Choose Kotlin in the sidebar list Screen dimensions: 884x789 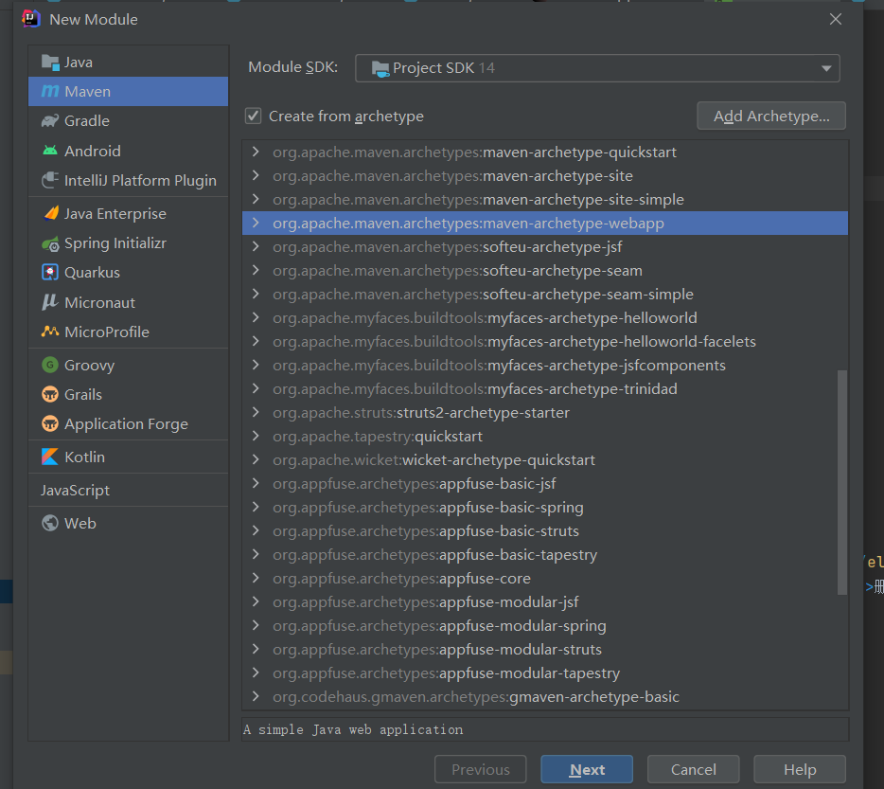point(129,457)
